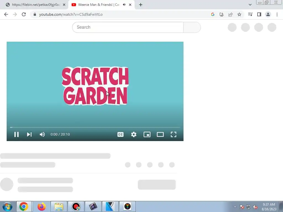Toggle browser side panel
Image resolution: width=283 pixels, height=212 pixels.
pyautogui.click(x=259, y=14)
